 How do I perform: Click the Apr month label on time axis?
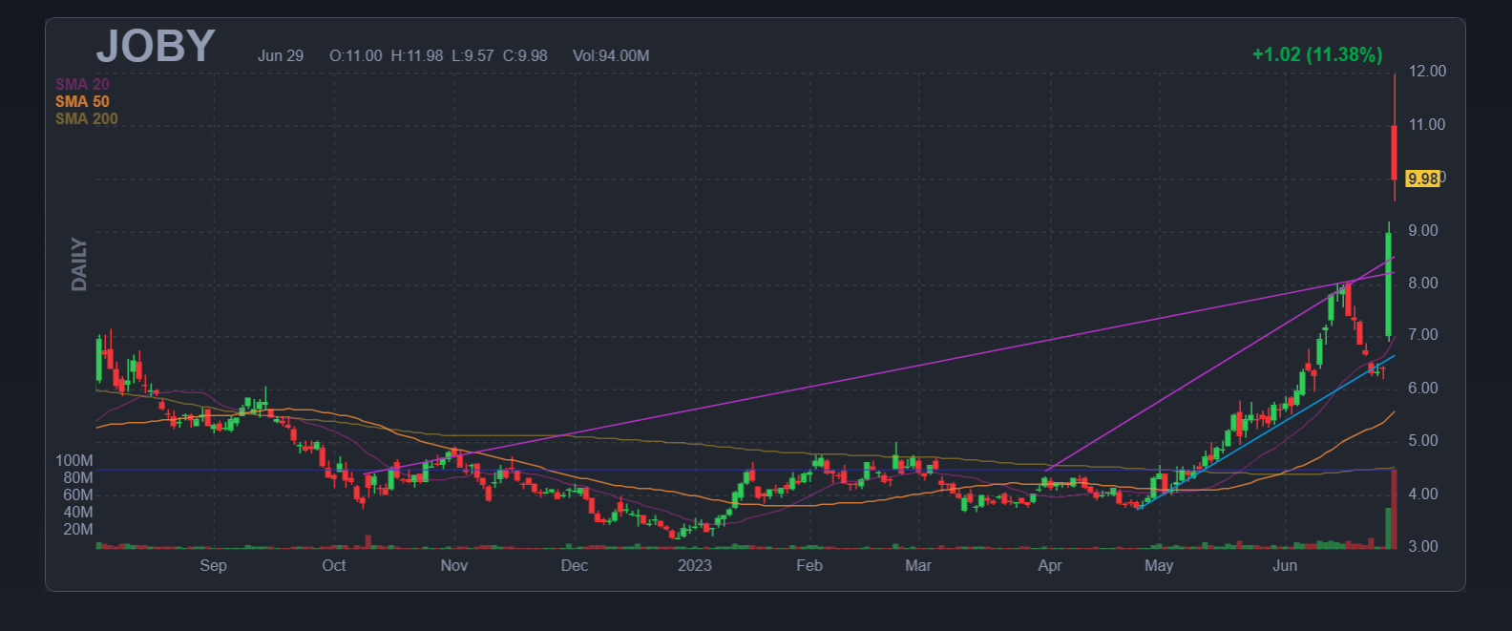click(1050, 565)
